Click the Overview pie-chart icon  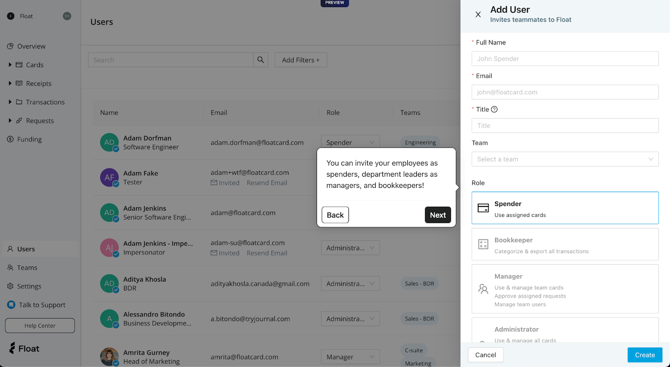[10, 46]
